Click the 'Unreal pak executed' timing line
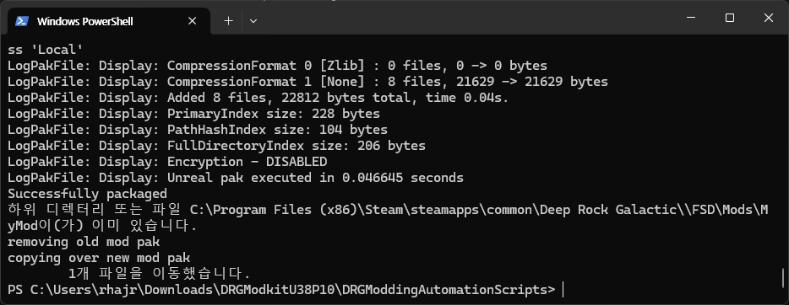The image size is (789, 305). pos(236,178)
